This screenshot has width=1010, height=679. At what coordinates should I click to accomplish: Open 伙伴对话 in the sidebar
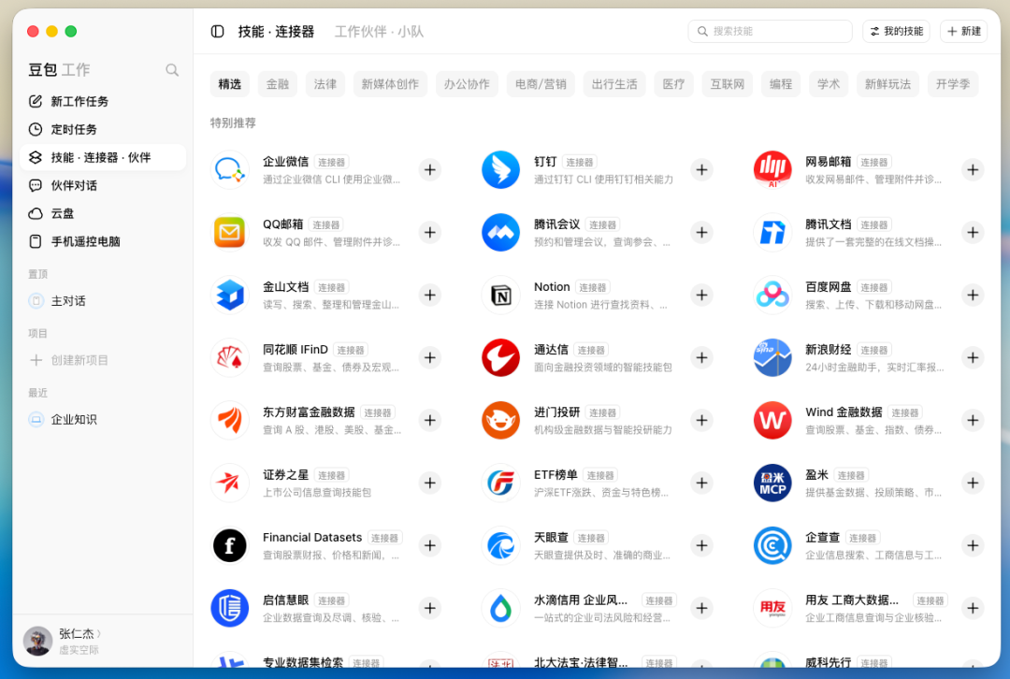tap(103, 185)
